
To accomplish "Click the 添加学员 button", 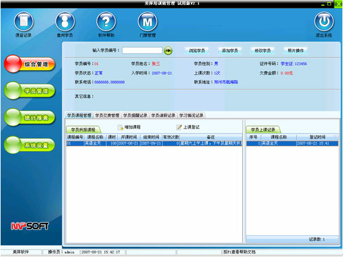I will pyautogui.click(x=230, y=51).
